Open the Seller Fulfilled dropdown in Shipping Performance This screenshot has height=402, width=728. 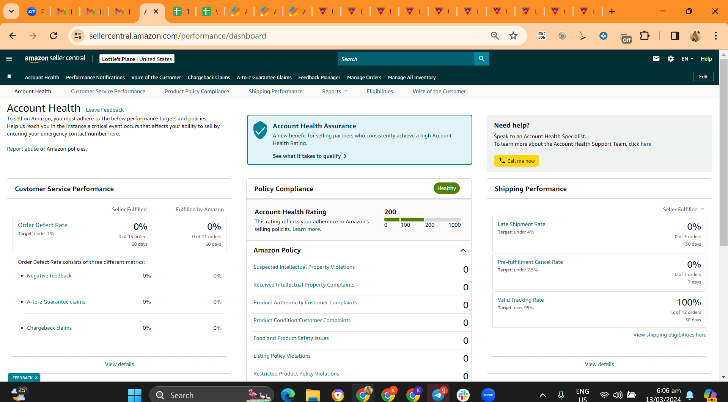coord(683,209)
